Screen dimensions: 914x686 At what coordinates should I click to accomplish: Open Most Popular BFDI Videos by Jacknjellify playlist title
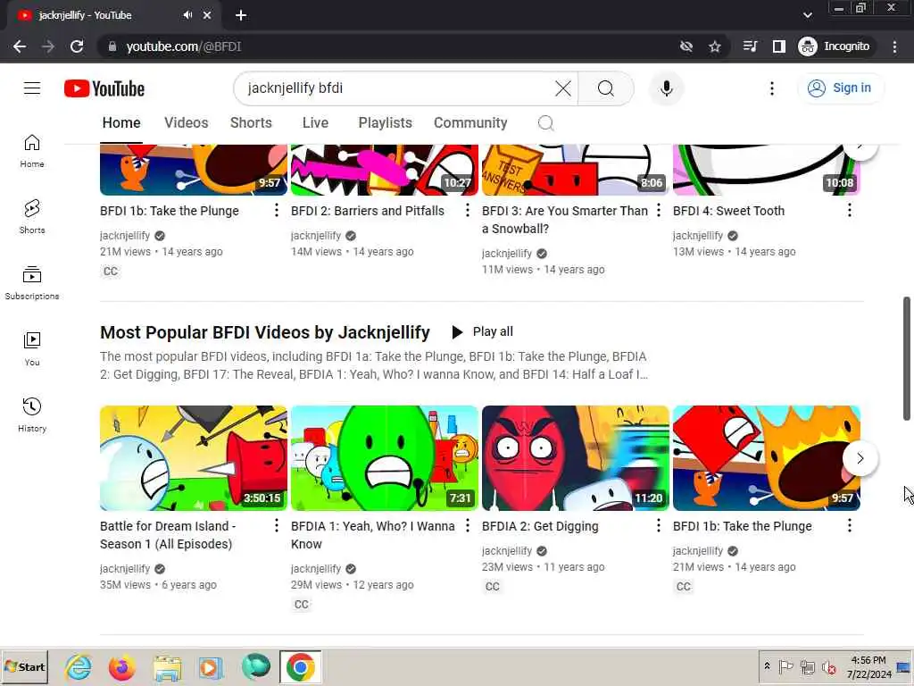(264, 332)
